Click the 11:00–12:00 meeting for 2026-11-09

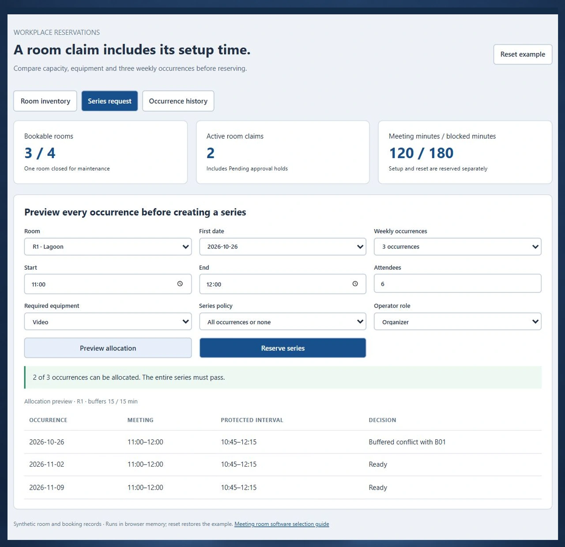click(x=145, y=487)
